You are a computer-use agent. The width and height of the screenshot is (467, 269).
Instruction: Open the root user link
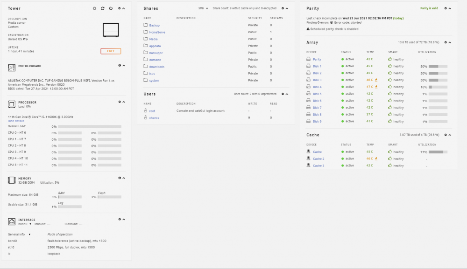[152, 110]
